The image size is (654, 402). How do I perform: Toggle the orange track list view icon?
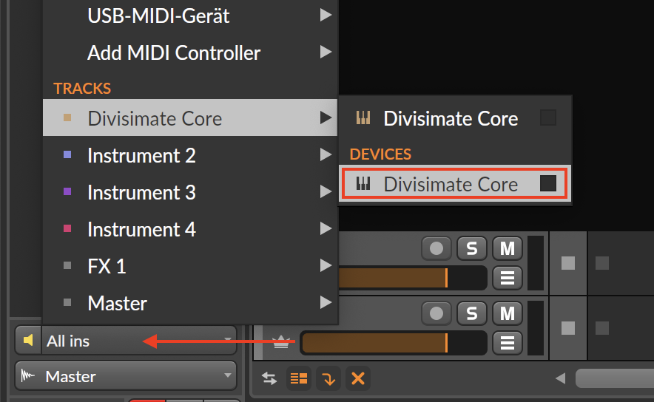click(x=299, y=379)
